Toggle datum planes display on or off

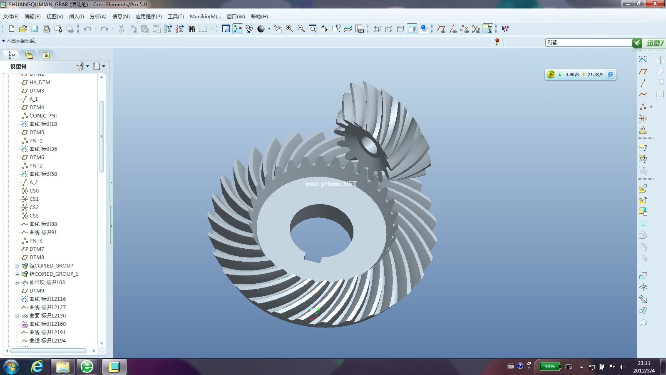441,29
